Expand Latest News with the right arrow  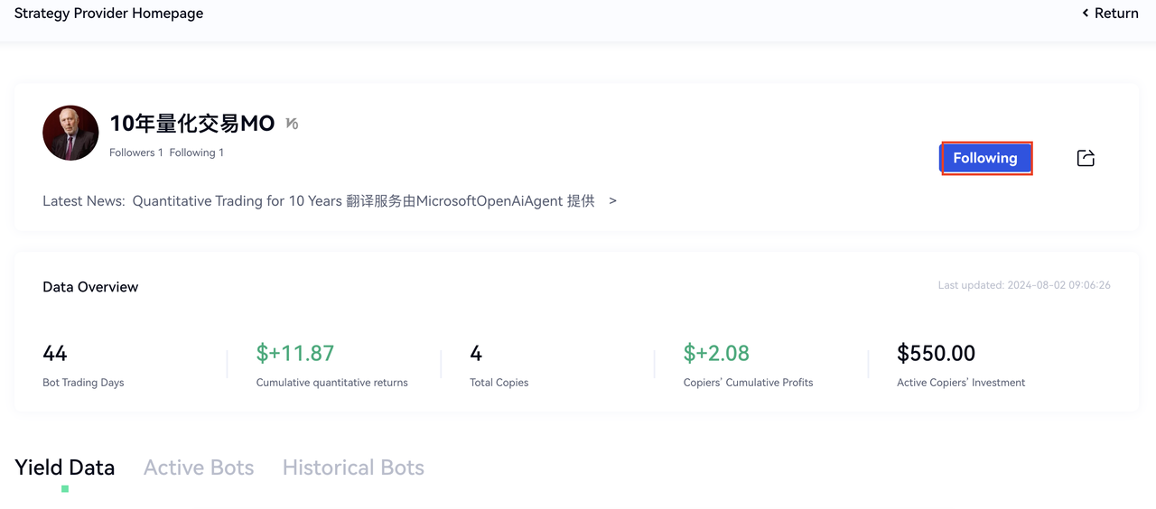click(x=612, y=200)
